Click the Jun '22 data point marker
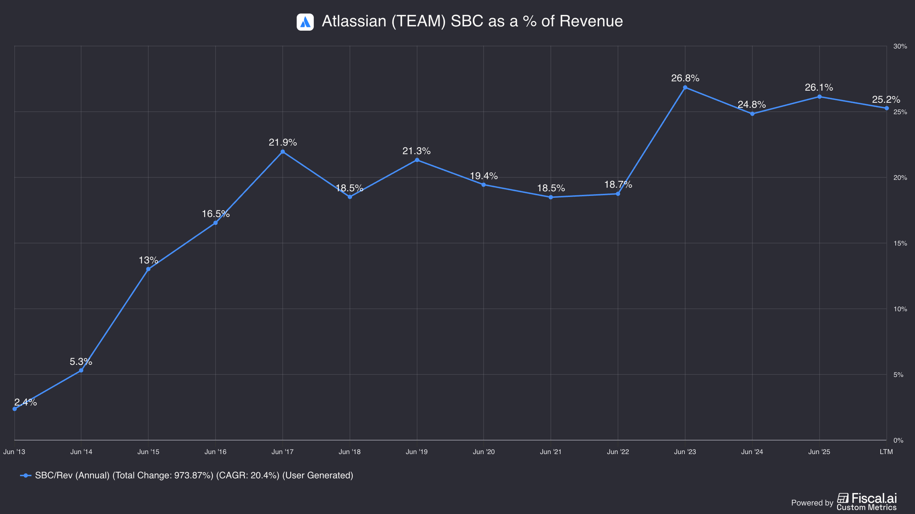The width and height of the screenshot is (915, 514). 618,194
